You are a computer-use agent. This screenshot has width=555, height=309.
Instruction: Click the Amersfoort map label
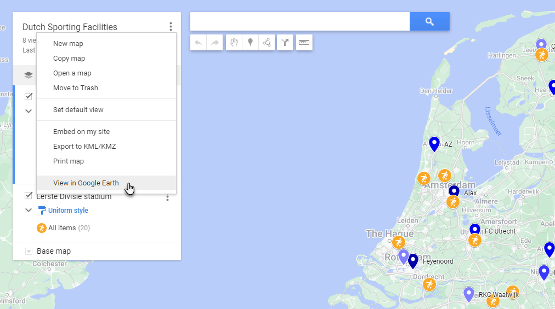click(499, 221)
